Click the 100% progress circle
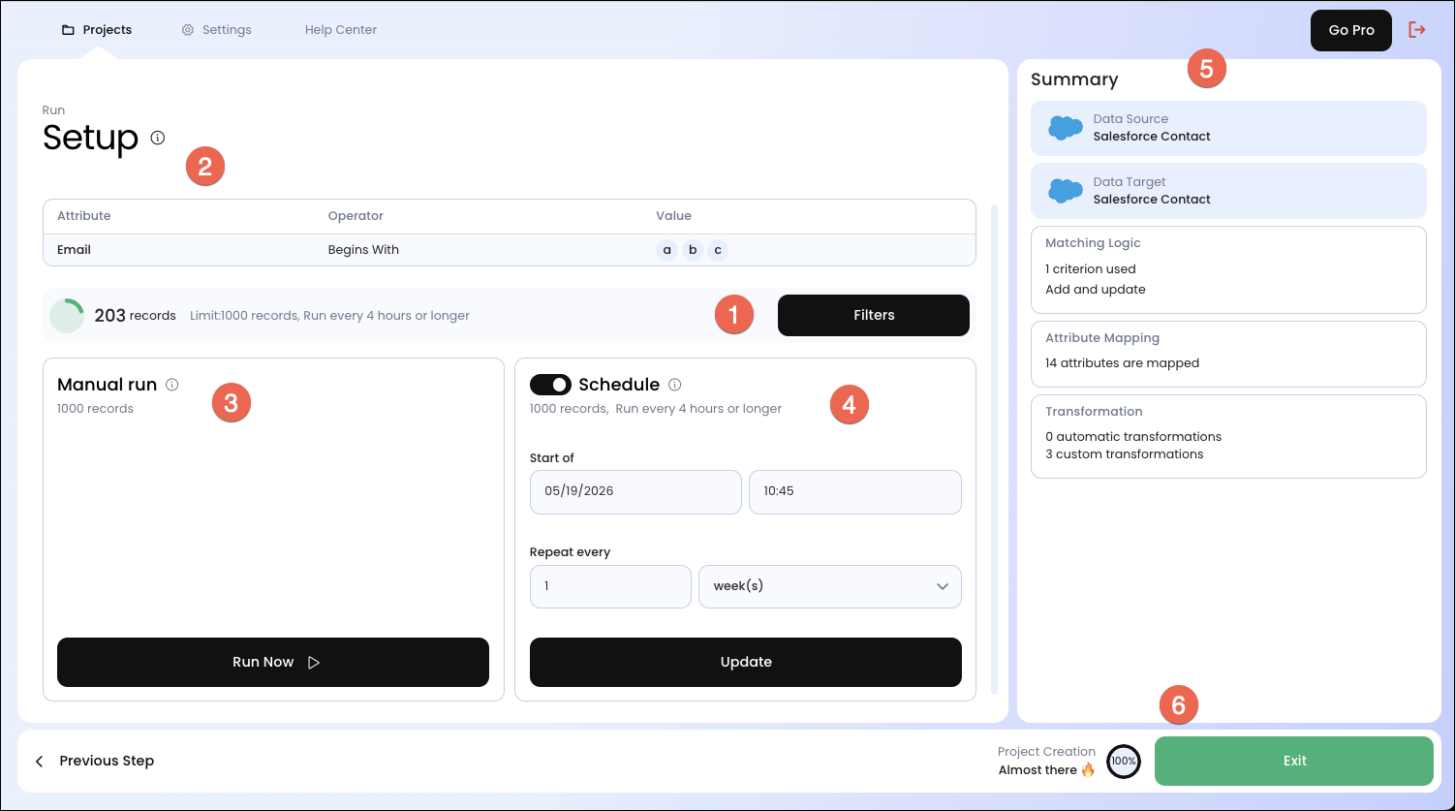Screen dimensions: 1455x811 [1124, 762]
